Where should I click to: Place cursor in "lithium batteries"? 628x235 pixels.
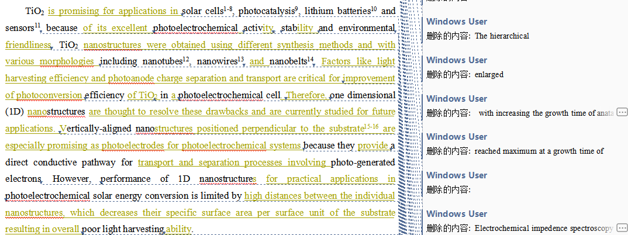(x=337, y=11)
